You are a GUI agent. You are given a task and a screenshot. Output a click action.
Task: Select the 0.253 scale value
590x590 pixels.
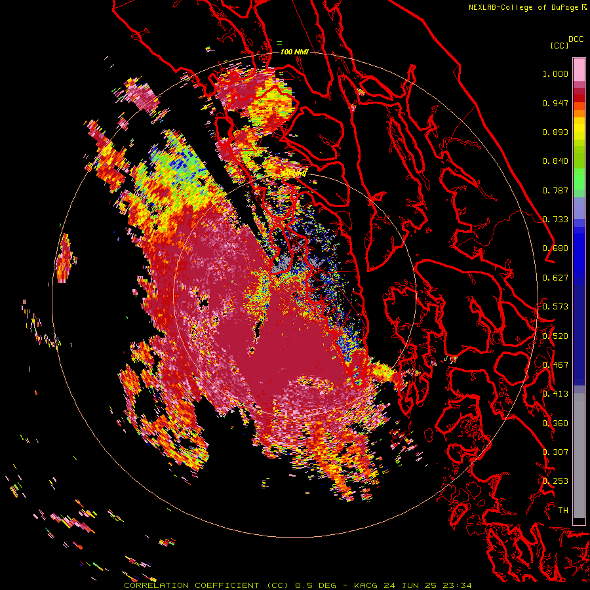(x=555, y=481)
